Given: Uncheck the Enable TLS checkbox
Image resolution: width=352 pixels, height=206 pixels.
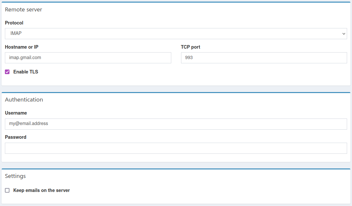Looking at the screenshot, I should [x=7, y=72].
